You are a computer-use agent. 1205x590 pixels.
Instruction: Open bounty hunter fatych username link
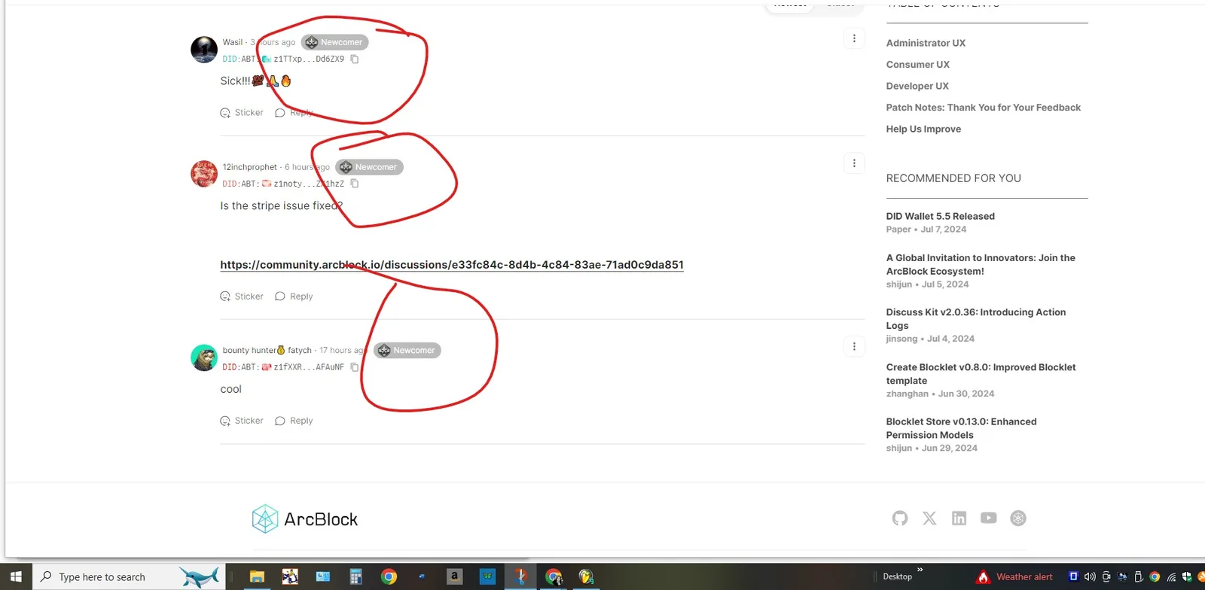[x=267, y=350]
